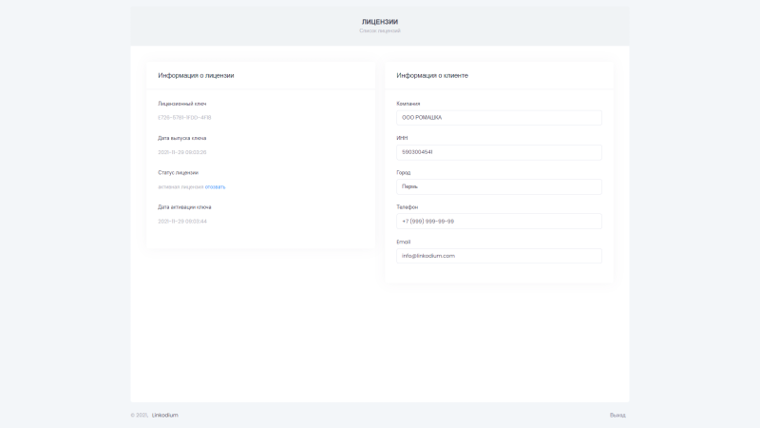Log out via the 'Выход' link

617,415
